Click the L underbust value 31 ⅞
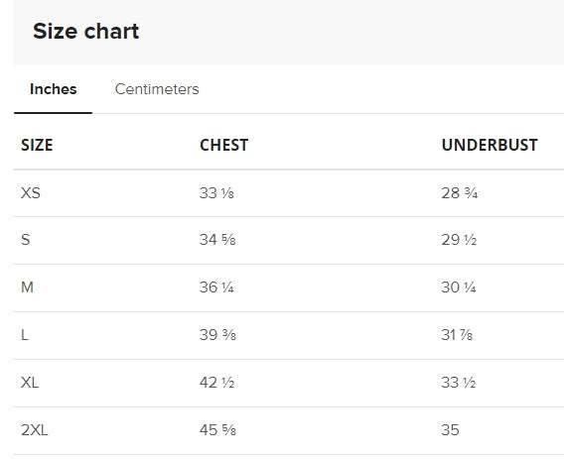 click(457, 335)
